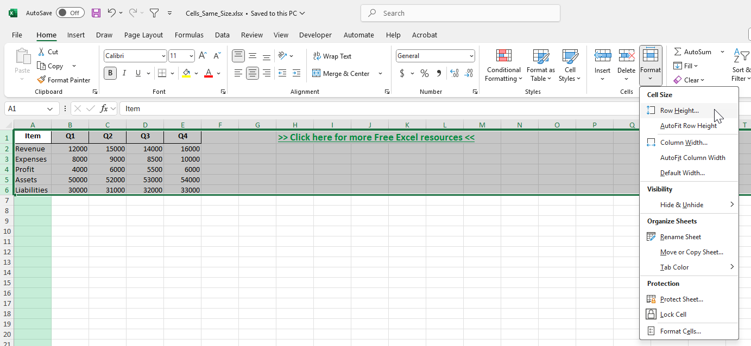The image size is (751, 346).
Task: Toggle the AutoSave switch
Action: point(70,13)
